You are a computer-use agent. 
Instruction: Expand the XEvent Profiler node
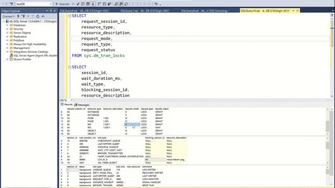pos(7,59)
